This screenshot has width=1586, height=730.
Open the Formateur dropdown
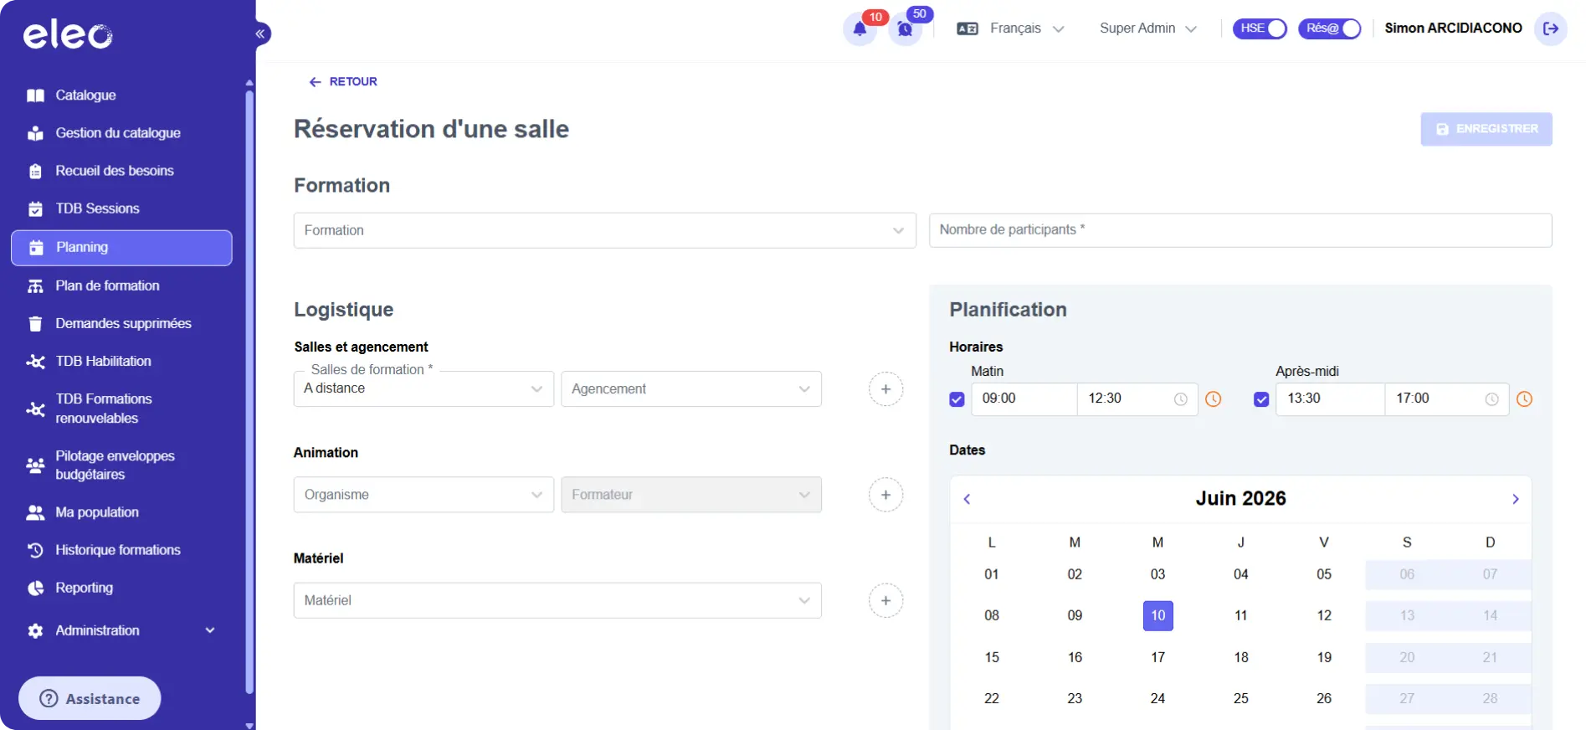pyautogui.click(x=691, y=495)
